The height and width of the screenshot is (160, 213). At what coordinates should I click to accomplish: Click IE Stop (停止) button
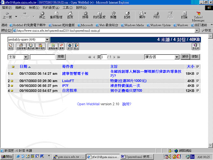(42, 15)
